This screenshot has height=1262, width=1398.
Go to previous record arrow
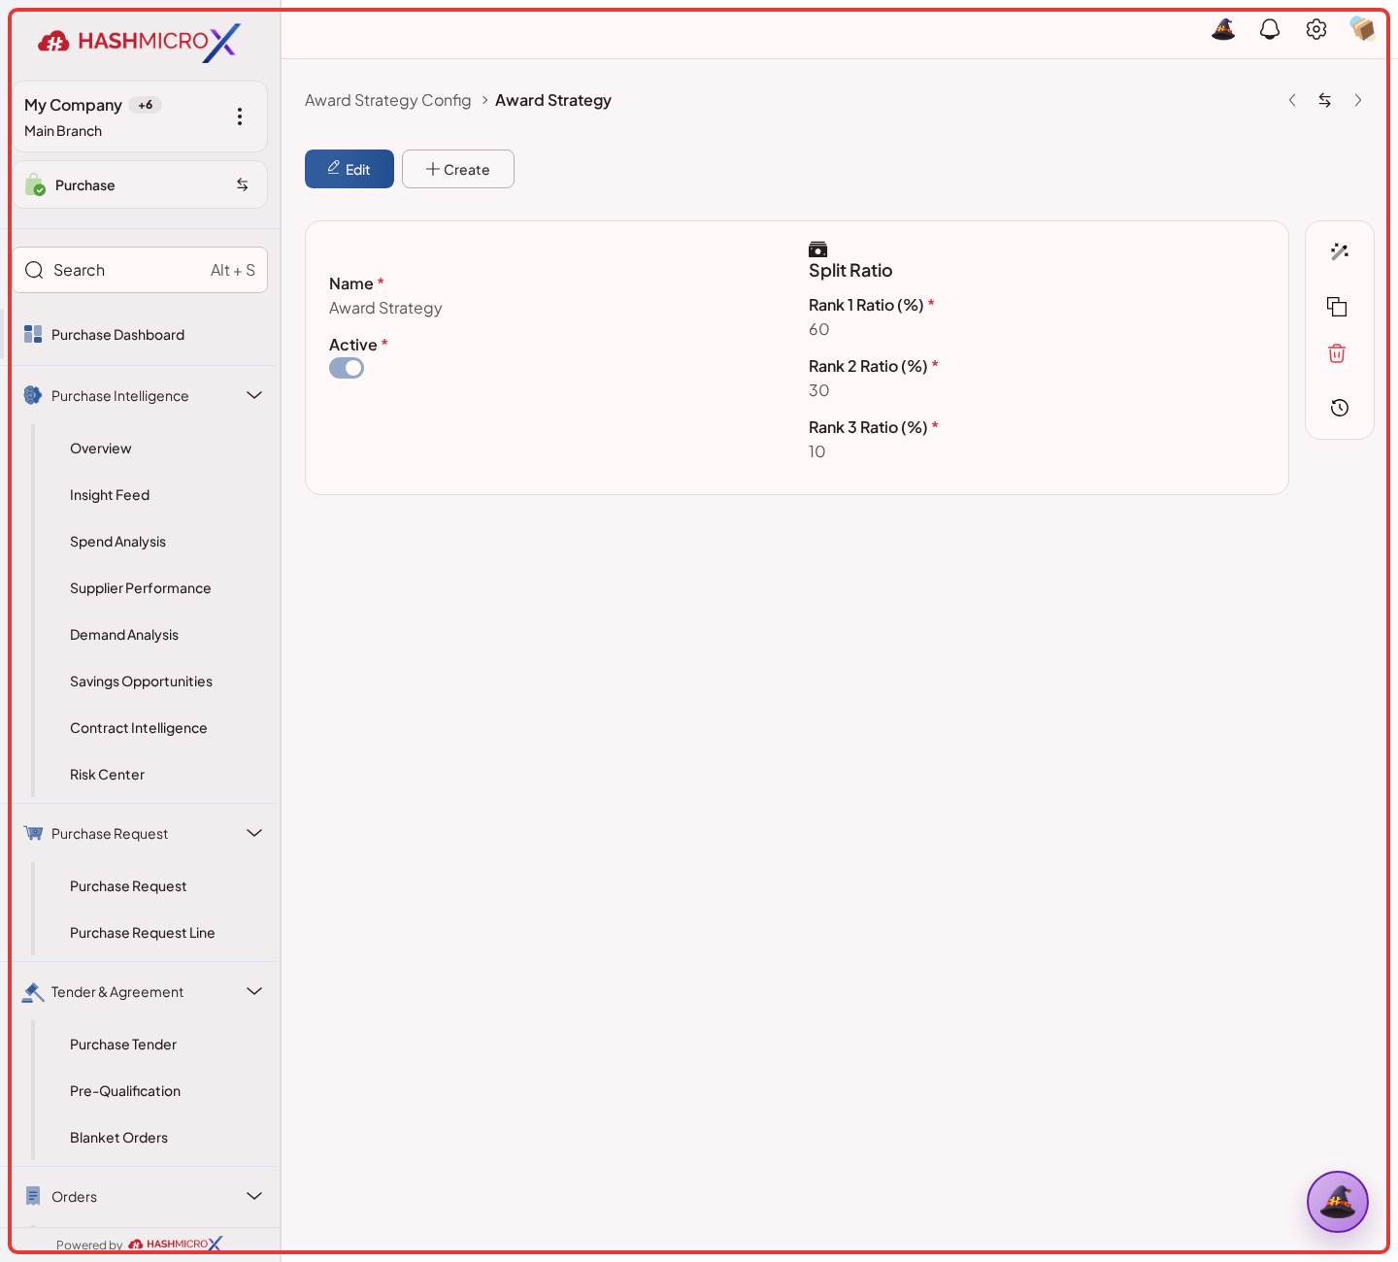click(1292, 100)
